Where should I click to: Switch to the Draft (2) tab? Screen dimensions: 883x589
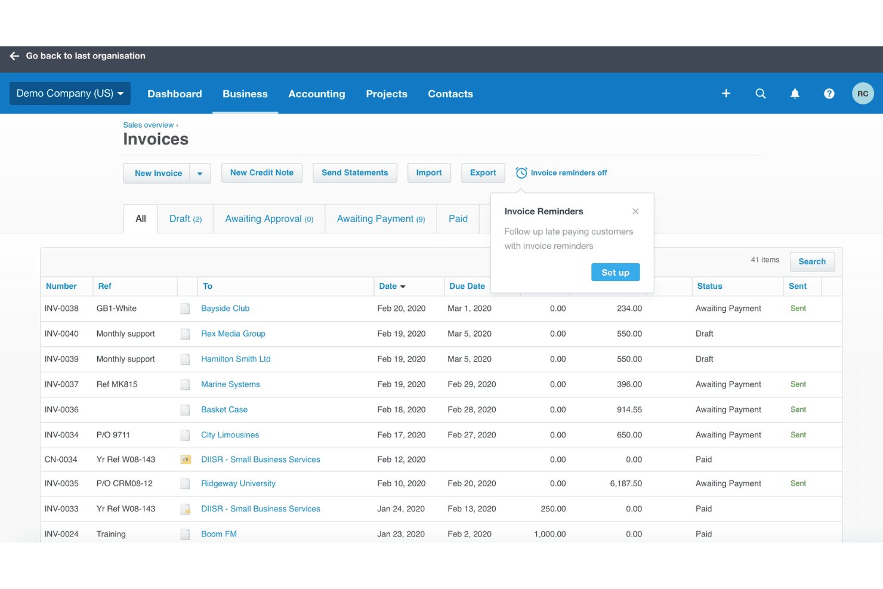[x=186, y=219]
